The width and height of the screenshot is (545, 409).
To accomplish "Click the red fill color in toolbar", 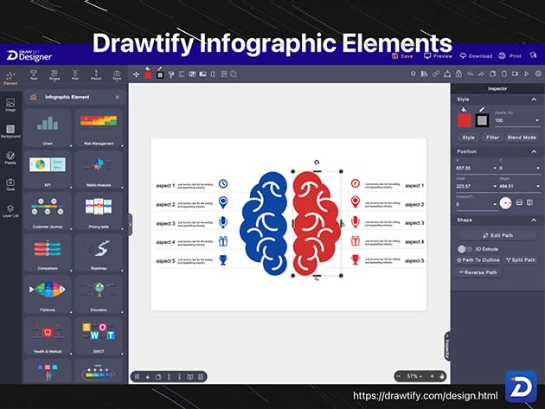I will (148, 74).
